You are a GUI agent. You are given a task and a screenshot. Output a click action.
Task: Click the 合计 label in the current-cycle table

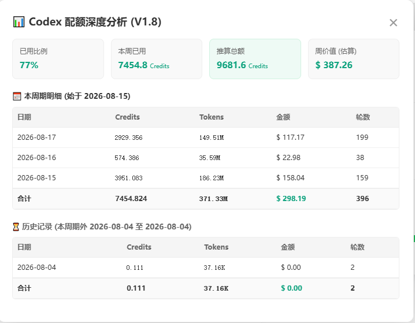point(24,199)
